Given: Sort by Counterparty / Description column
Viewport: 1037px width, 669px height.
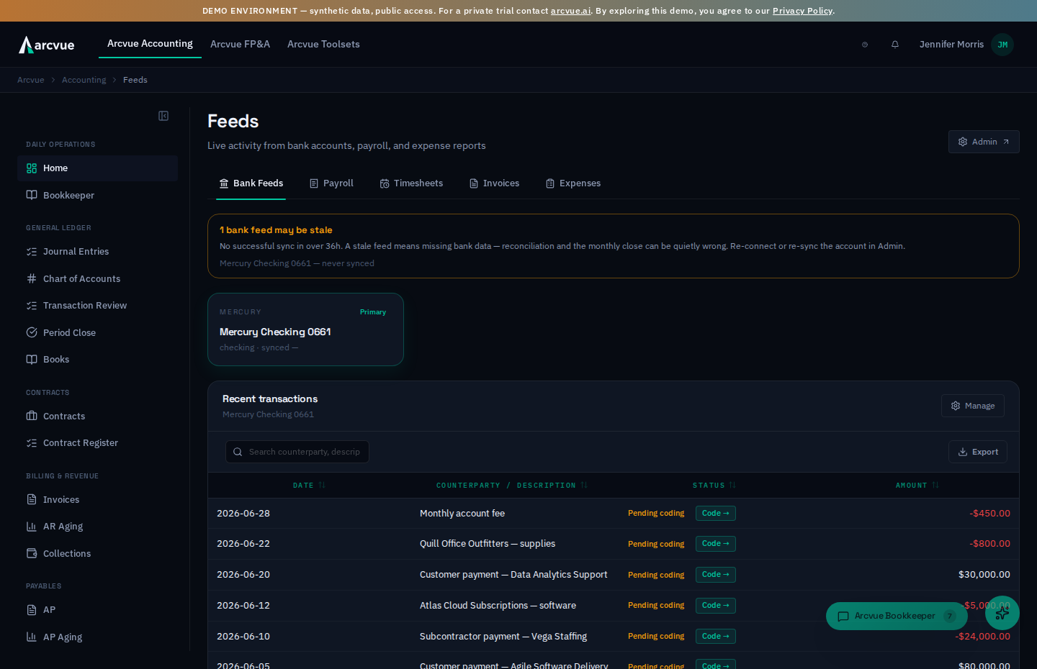Looking at the screenshot, I should pos(511,486).
